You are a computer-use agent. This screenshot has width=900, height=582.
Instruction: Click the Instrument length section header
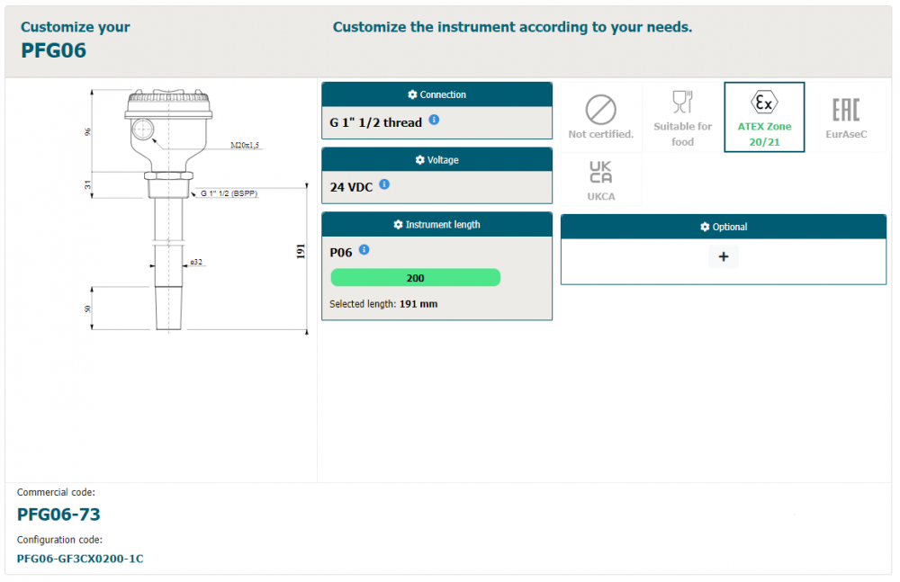[436, 225]
